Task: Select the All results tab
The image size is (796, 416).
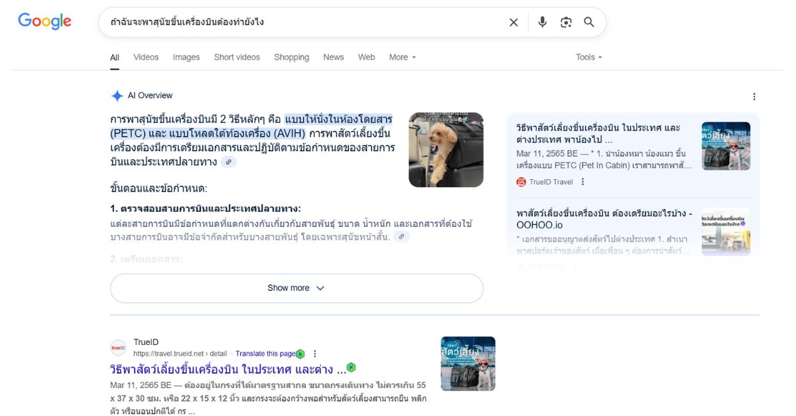Action: coord(115,57)
